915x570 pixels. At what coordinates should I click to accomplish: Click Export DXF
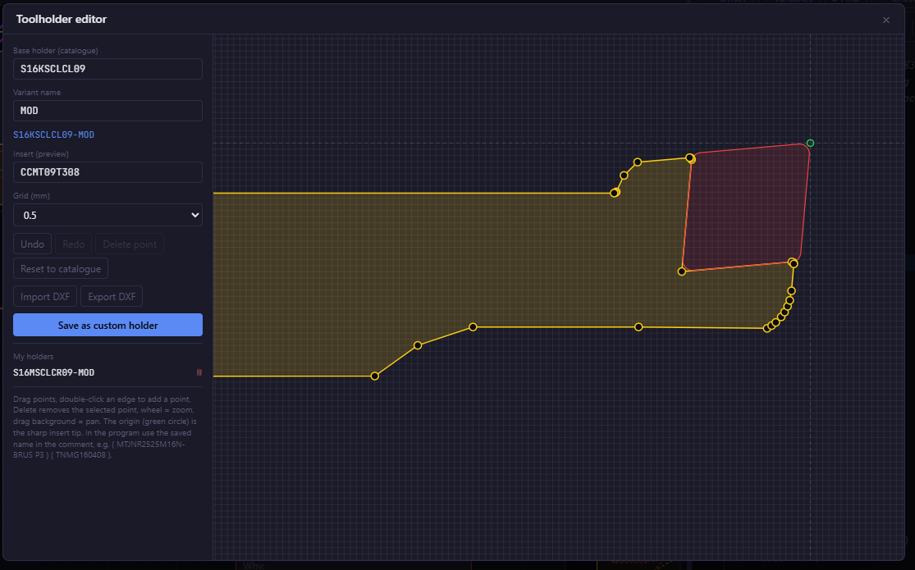112,296
